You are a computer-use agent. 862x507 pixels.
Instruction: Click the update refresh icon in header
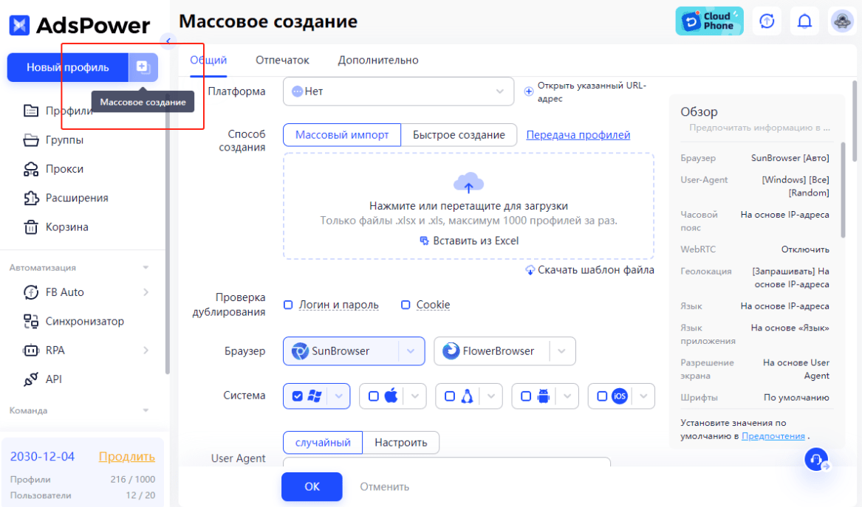(767, 21)
